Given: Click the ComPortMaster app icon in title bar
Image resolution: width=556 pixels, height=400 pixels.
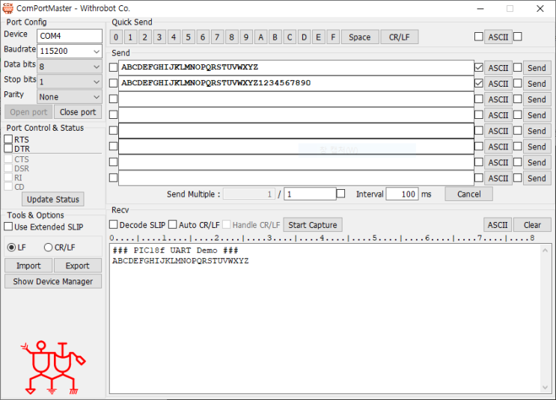Looking at the screenshot, I should pyautogui.click(x=7, y=8).
